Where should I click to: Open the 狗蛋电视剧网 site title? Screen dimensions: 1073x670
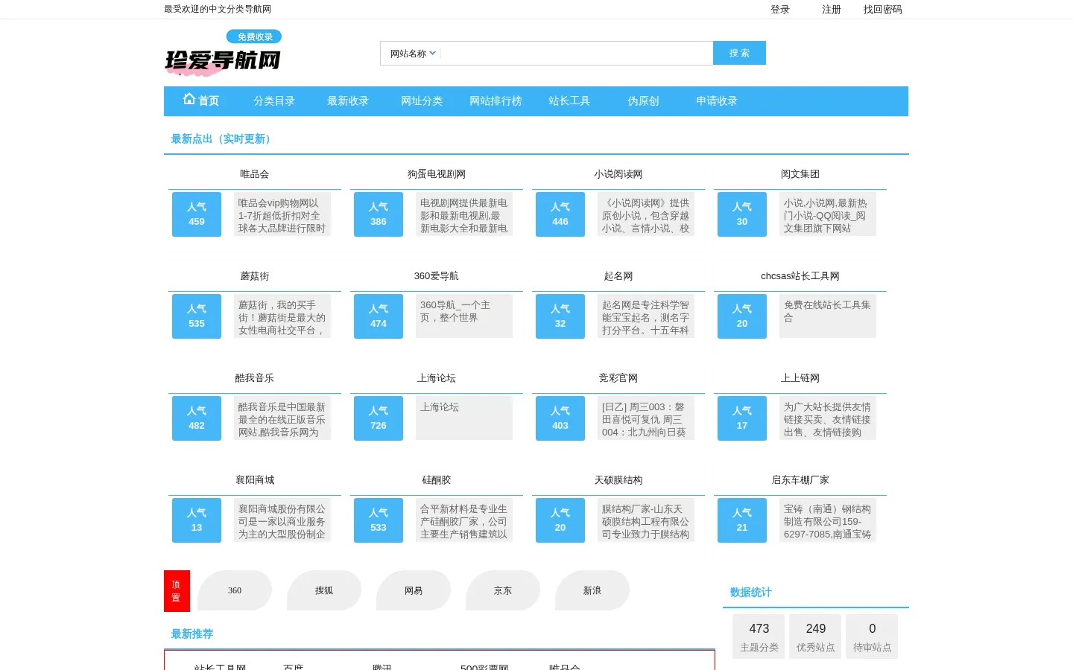coord(437,174)
